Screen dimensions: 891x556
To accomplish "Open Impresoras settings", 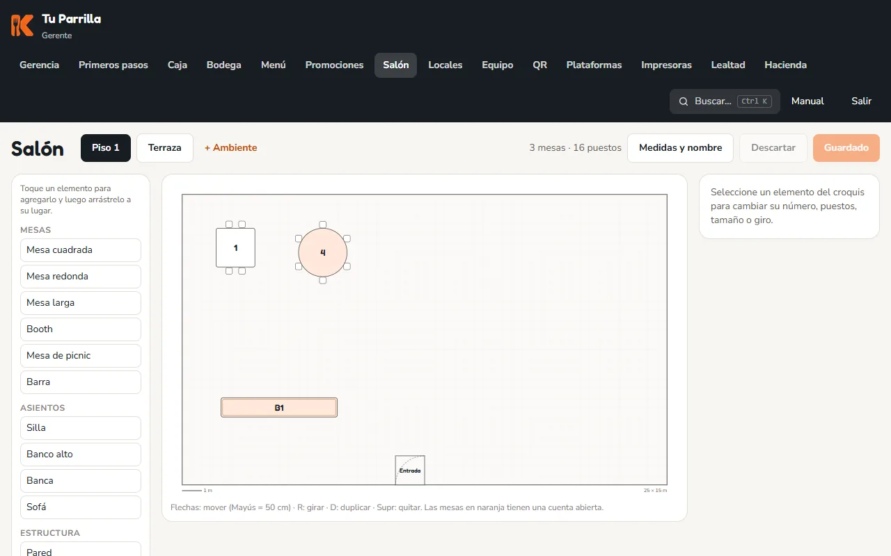I will point(667,65).
